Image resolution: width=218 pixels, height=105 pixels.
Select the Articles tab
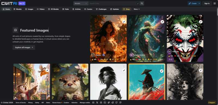[x=77, y=9]
